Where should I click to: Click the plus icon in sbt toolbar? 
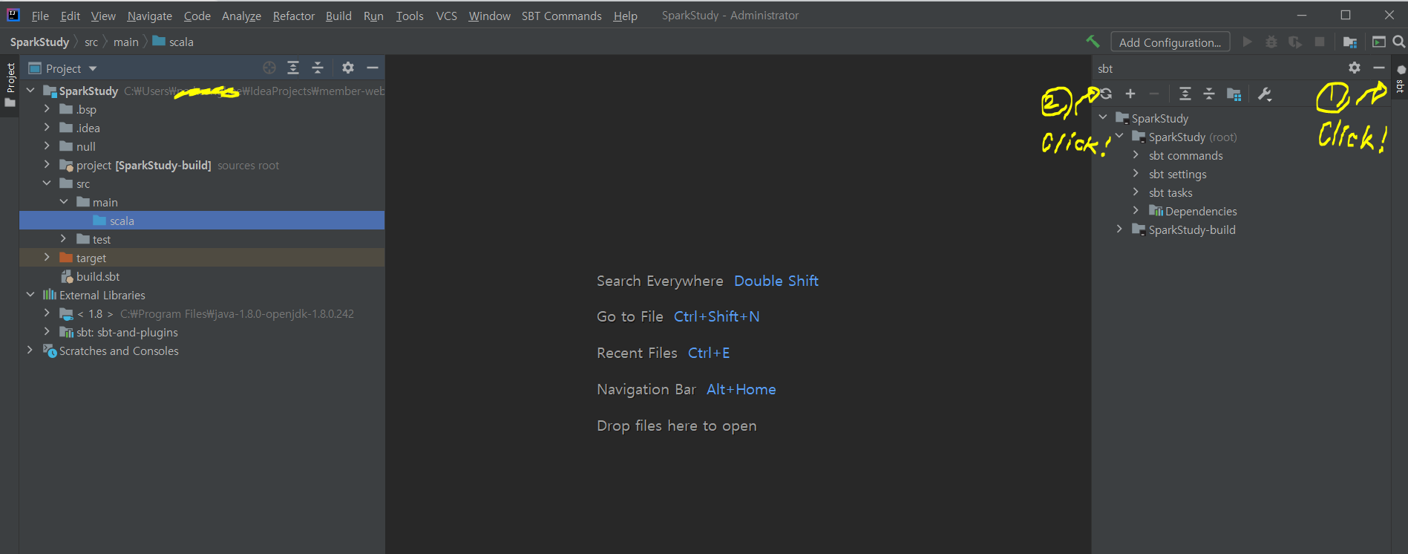pyautogui.click(x=1130, y=94)
